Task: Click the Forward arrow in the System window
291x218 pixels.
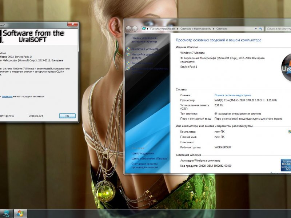Action: 135,29
